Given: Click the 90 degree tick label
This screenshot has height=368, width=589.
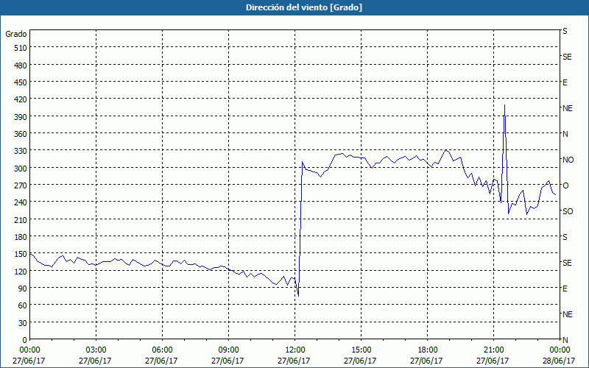Looking at the screenshot, I should (x=23, y=289).
